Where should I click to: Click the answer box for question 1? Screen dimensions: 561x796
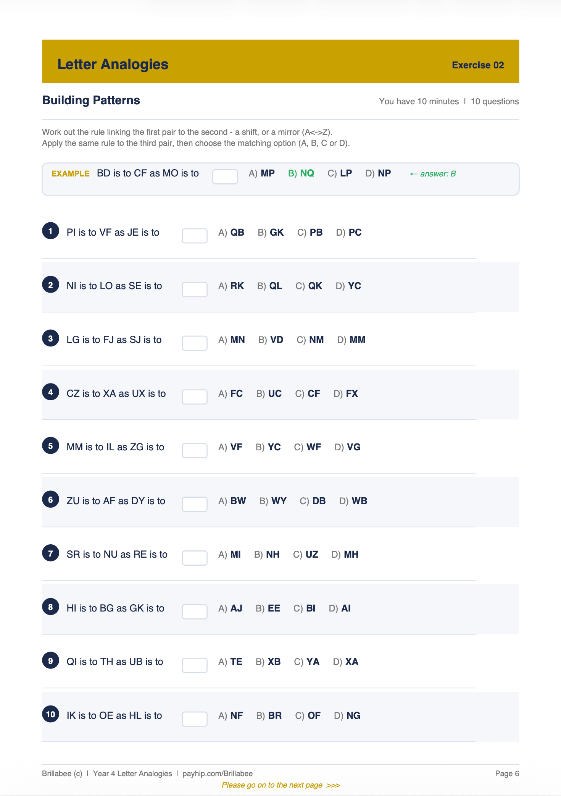tap(195, 236)
